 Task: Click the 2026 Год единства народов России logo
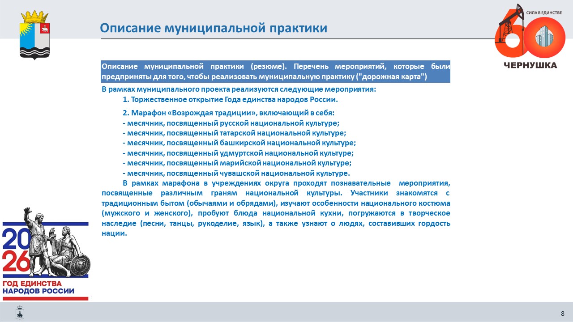pyautogui.click(x=46, y=254)
